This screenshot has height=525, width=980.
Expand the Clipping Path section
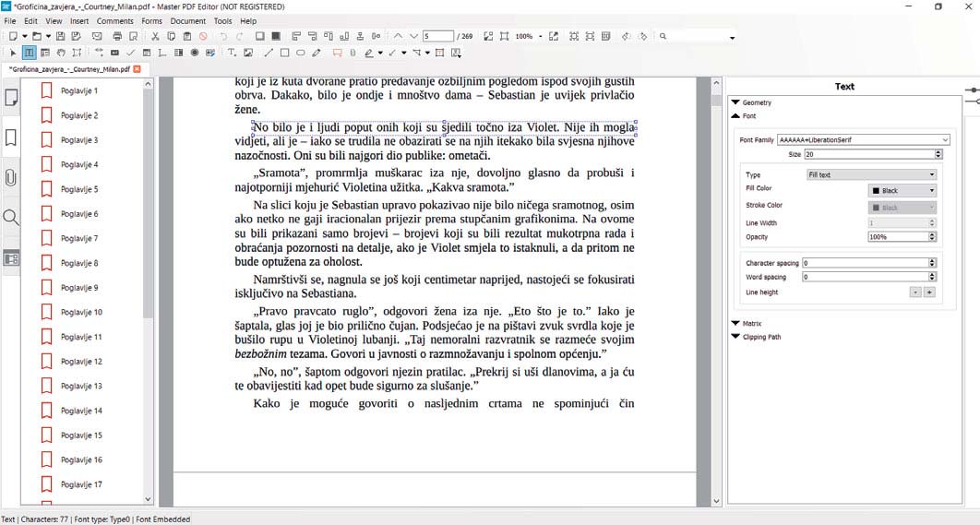[757, 337]
